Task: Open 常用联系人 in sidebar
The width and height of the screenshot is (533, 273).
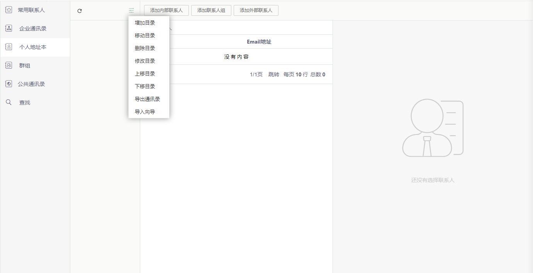Action: pos(35,10)
